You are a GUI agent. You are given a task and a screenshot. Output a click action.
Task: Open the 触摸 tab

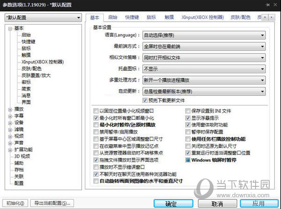click(x=169, y=17)
